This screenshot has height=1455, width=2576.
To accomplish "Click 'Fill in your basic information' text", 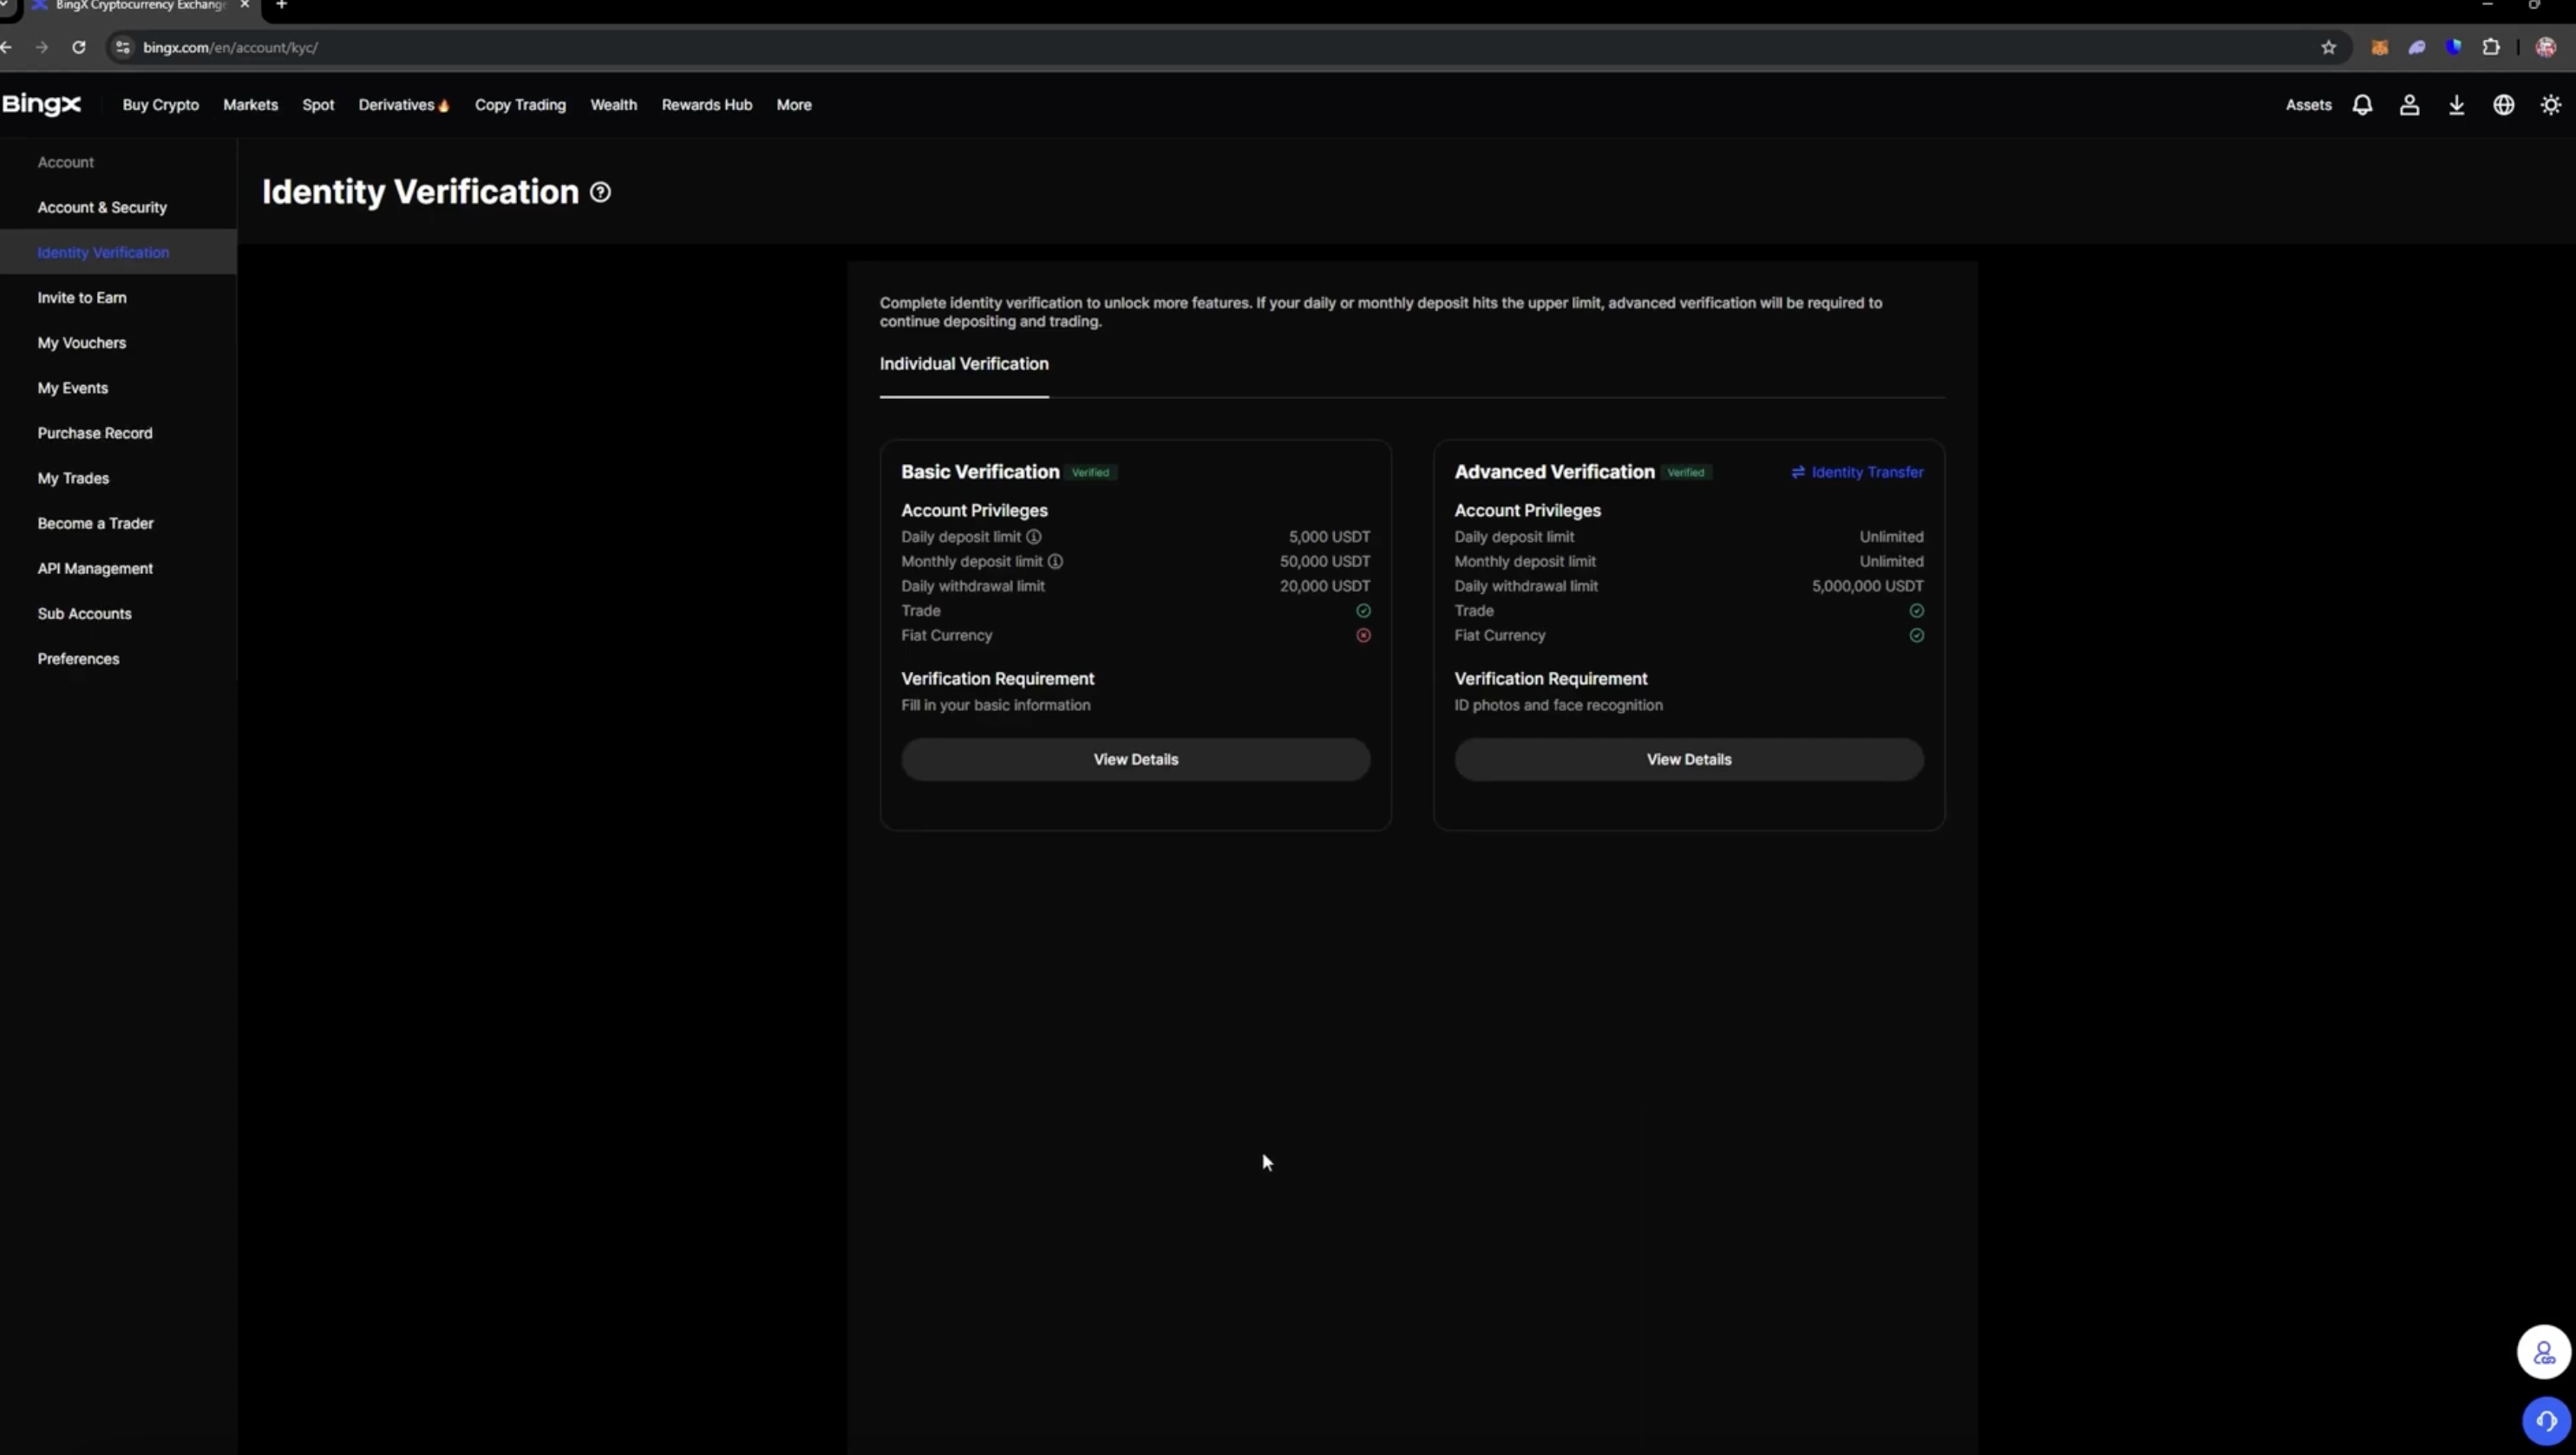I will click(995, 706).
